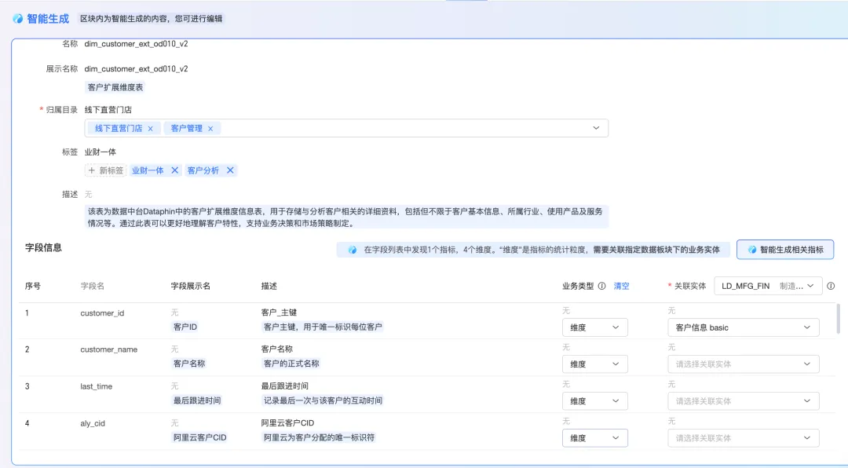Click the 字段信息 section heading
The height and width of the screenshot is (468, 848).
click(43, 248)
